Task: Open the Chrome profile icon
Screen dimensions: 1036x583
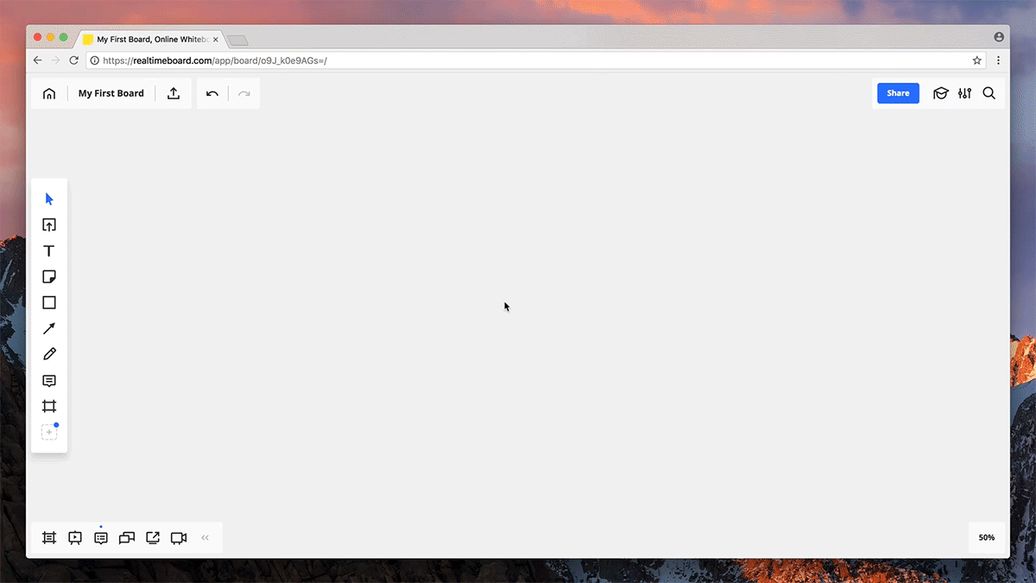Action: (999, 37)
